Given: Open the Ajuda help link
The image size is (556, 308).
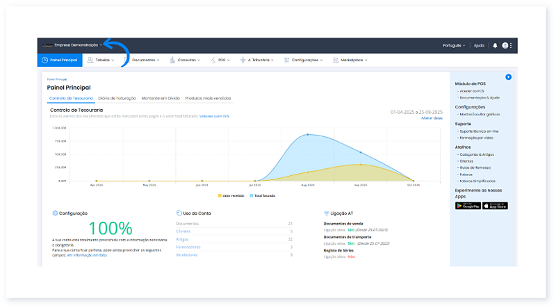Looking at the screenshot, I should pos(479,45).
